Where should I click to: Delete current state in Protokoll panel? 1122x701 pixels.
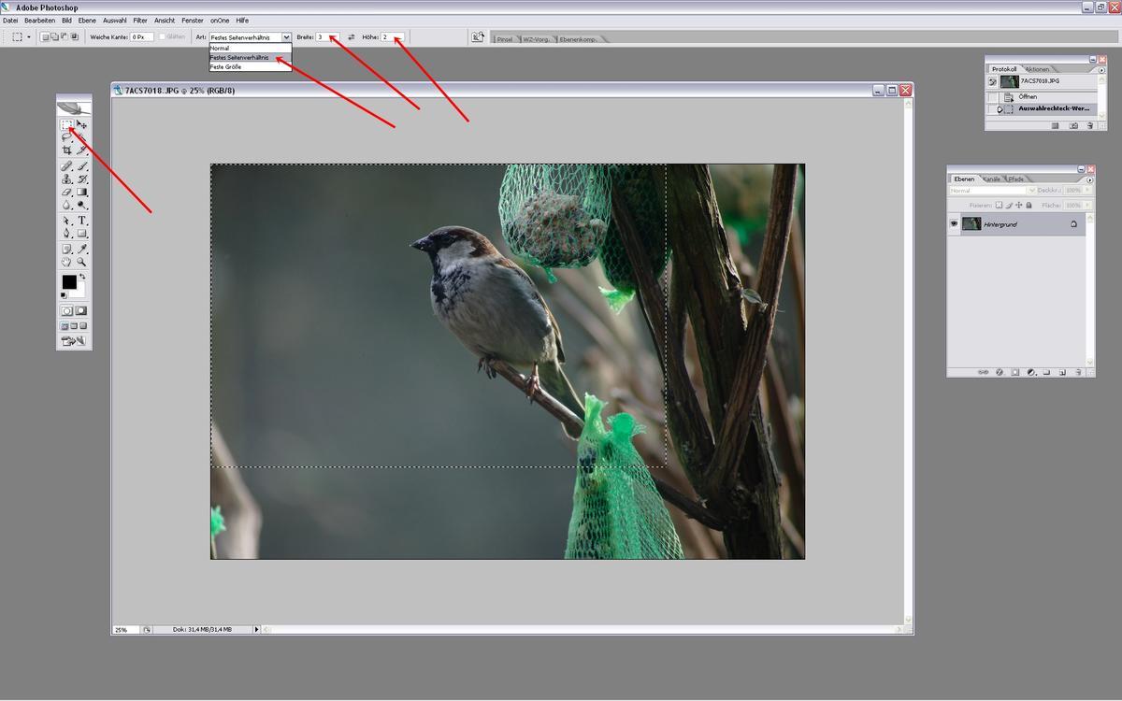pos(1088,125)
